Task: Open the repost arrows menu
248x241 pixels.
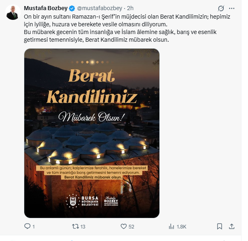Action: click(x=75, y=226)
